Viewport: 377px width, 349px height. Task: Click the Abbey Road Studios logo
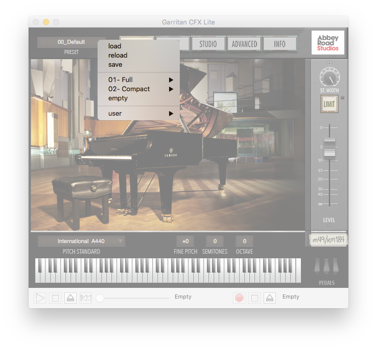coord(328,42)
